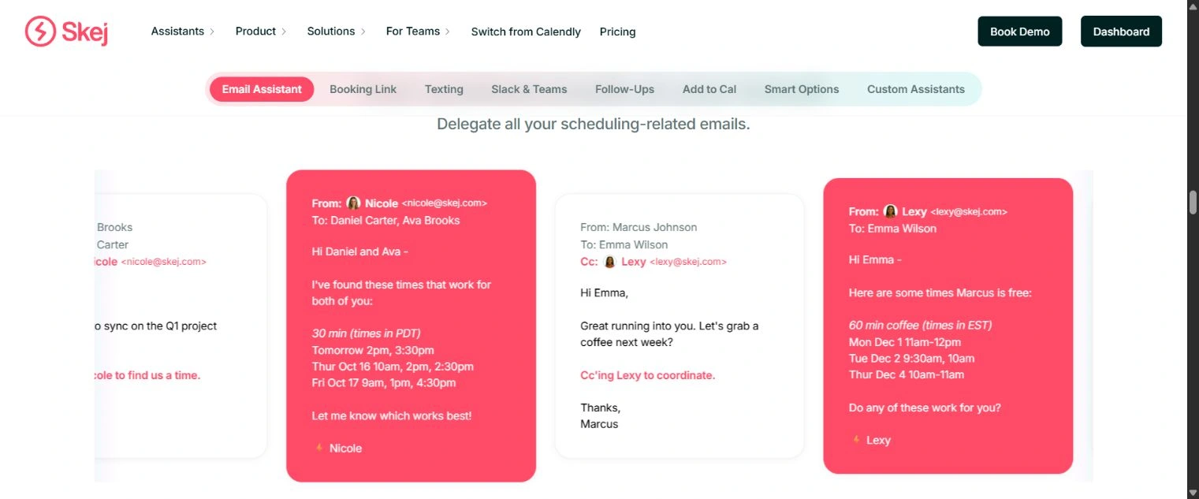Viewport: 1199px width, 499px height.
Task: Open the Slack & Teams tab
Action: 529,89
